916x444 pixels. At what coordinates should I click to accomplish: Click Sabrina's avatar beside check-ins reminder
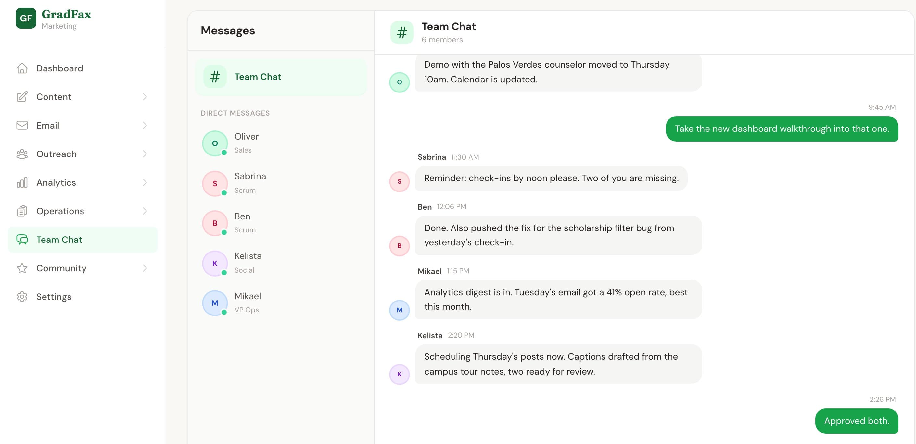399,181
